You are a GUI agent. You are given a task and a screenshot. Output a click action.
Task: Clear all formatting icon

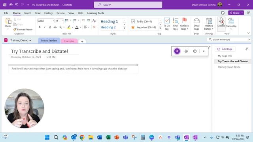click(94, 21)
